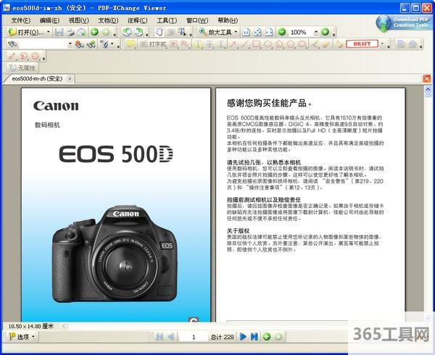Find previous match binoculars icon
Viewport: 435px width, 355px height.
[x=80, y=44]
